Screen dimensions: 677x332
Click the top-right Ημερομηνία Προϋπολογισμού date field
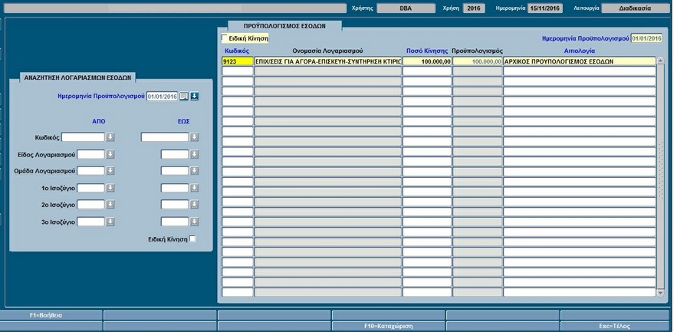(x=646, y=38)
